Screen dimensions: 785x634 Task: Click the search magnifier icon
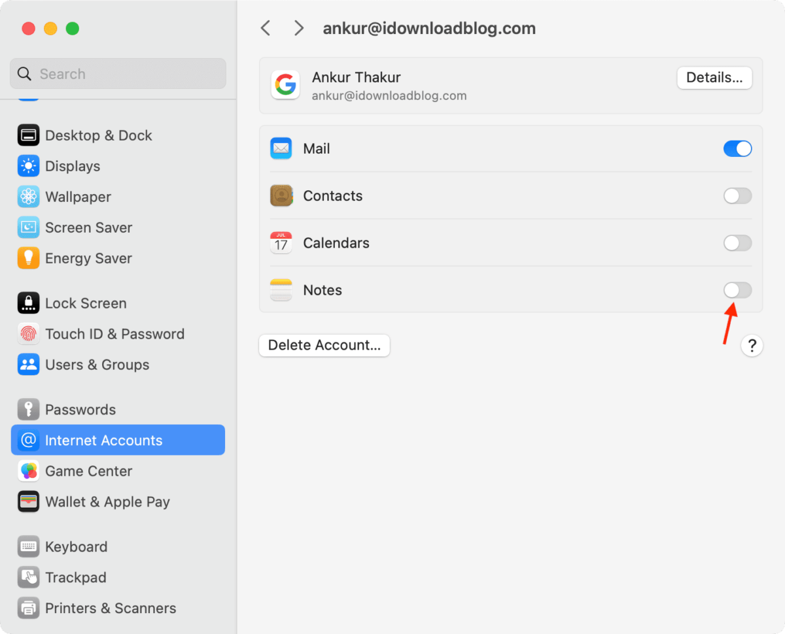click(x=25, y=74)
